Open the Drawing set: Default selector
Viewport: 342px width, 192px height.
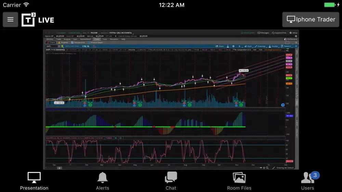click(285, 168)
